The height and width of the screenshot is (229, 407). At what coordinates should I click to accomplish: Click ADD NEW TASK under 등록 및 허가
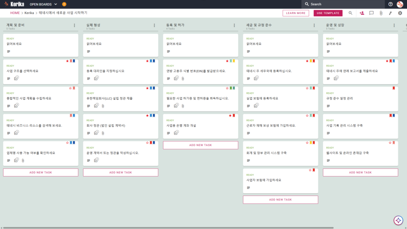[x=200, y=145]
